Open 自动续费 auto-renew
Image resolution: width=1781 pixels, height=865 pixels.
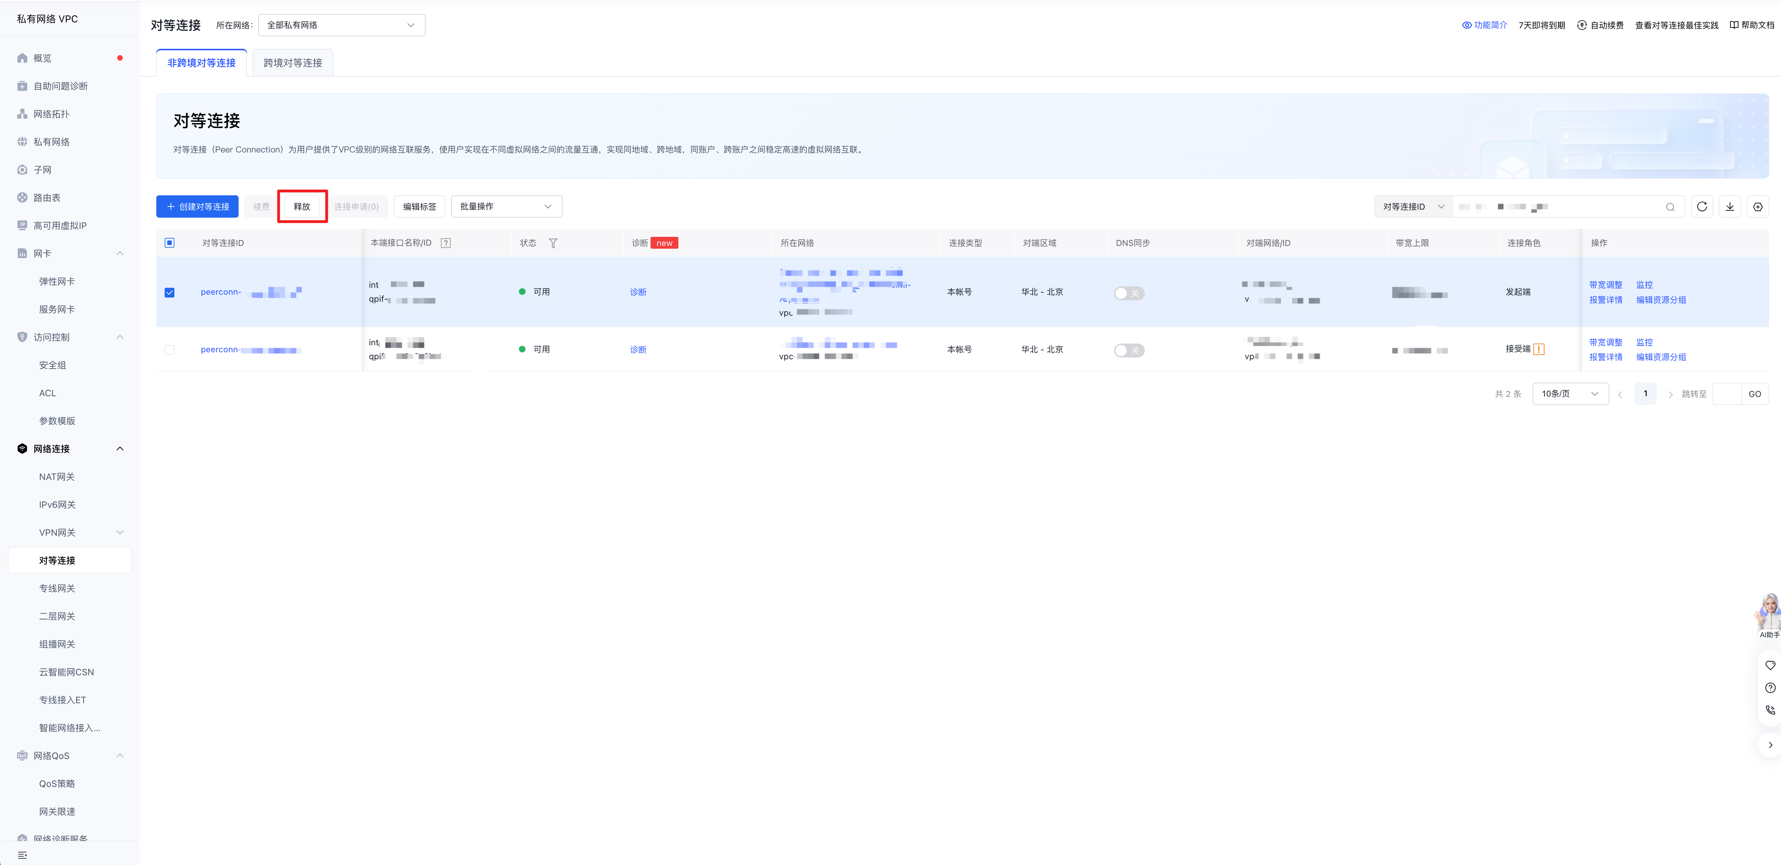pos(1600,25)
